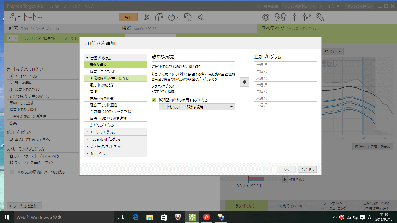Open the SPL 2cc graph dropdown
The width and height of the screenshot is (397, 223).
[333, 51]
